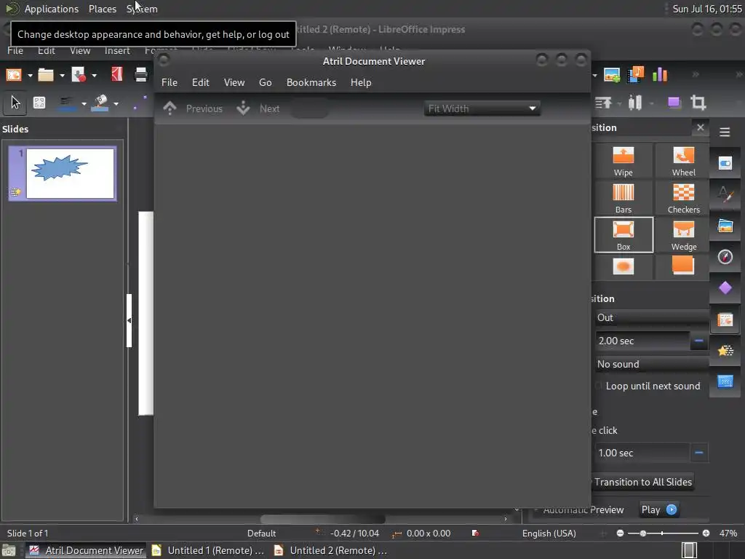Click Apply Transition to All Slides button
The image size is (745, 559).
pyautogui.click(x=643, y=482)
